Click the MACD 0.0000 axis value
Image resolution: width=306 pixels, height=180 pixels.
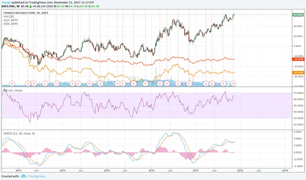coord(297,153)
